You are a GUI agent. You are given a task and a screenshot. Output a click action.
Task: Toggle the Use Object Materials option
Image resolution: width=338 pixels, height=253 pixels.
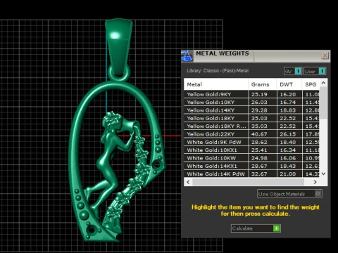[289, 194]
